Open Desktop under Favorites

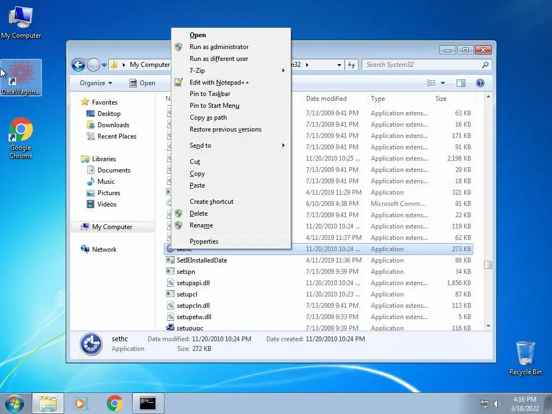click(109, 114)
